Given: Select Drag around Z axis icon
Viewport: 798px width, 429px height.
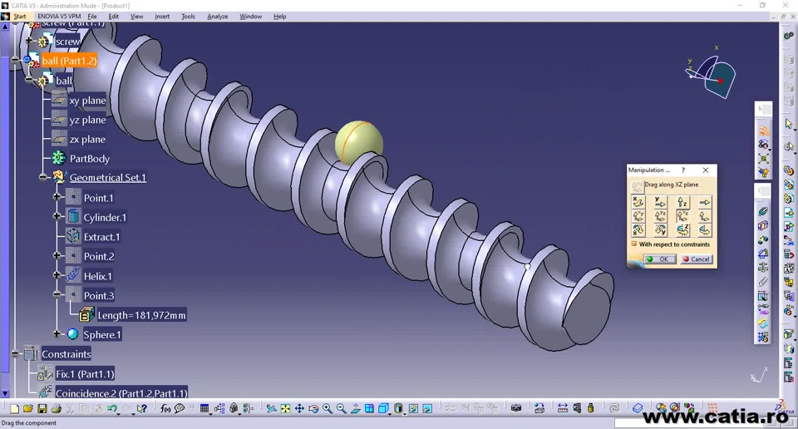Looking at the screenshot, I should click(683, 229).
